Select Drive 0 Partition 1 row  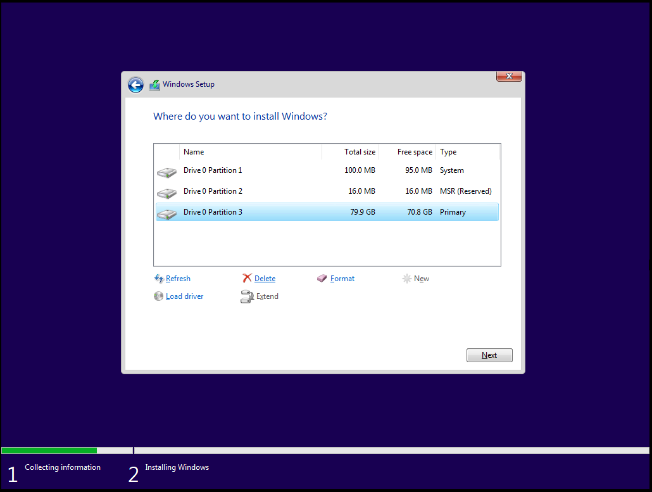(x=327, y=170)
